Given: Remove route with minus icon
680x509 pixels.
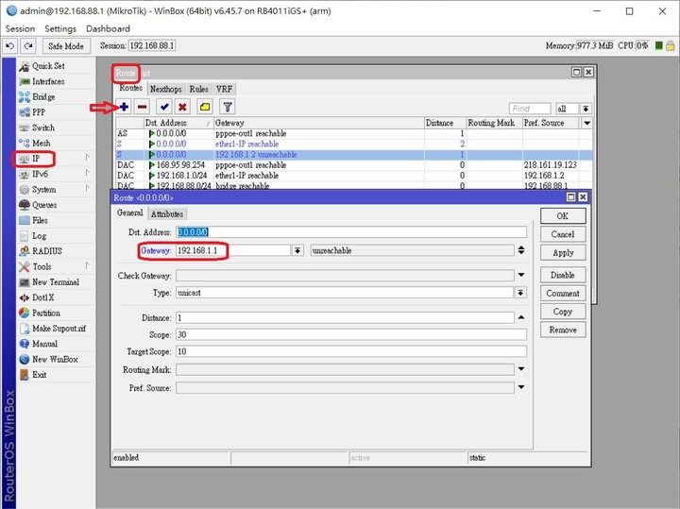Looking at the screenshot, I should click(x=142, y=107).
